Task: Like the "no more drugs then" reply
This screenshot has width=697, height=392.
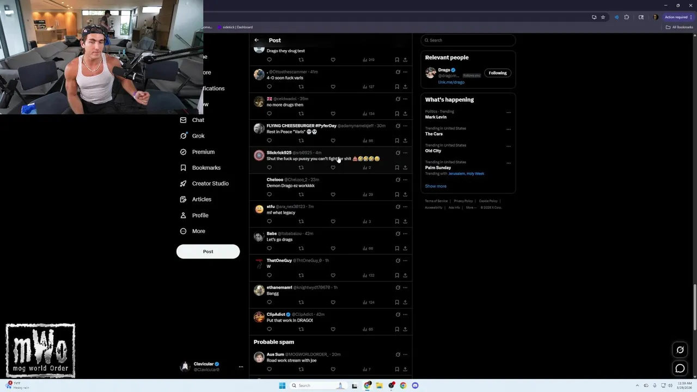Action: click(x=333, y=114)
